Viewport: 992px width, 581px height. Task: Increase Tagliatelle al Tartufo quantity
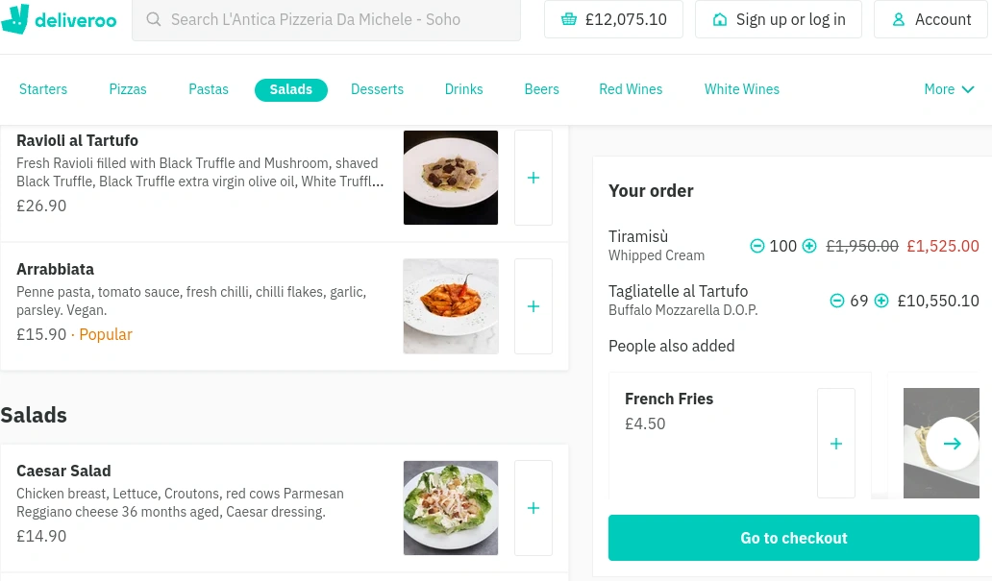881,301
